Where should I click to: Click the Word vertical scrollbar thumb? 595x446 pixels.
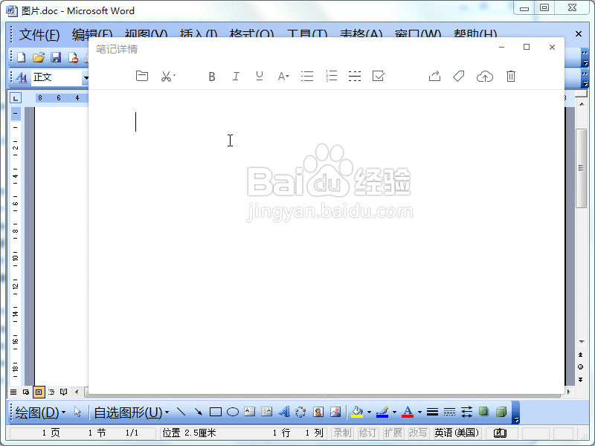(x=581, y=168)
